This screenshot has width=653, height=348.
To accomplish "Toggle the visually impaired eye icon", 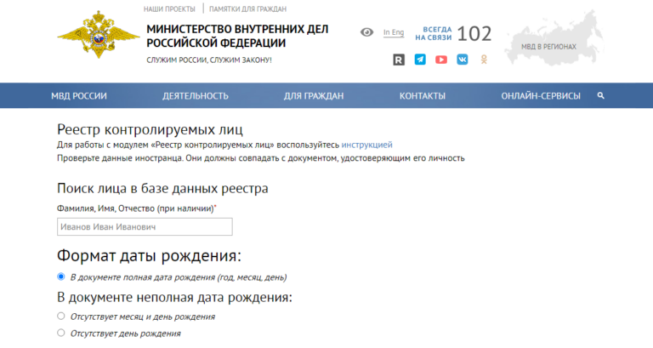I will [366, 32].
